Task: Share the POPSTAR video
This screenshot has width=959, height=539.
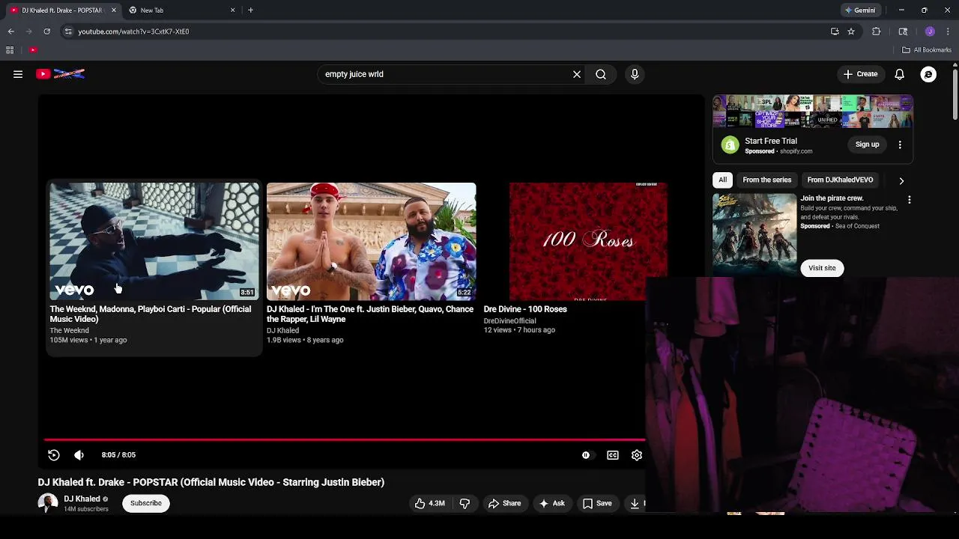Action: point(504,503)
